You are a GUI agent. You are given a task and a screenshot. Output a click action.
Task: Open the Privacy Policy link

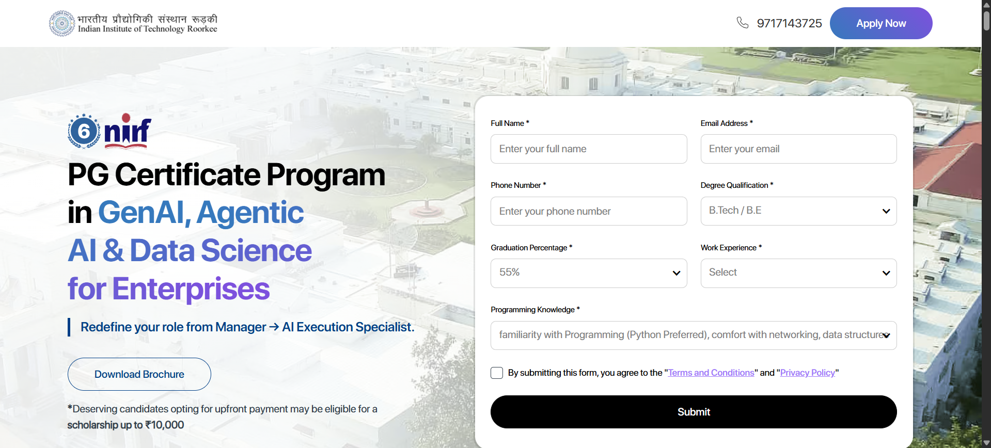click(807, 373)
